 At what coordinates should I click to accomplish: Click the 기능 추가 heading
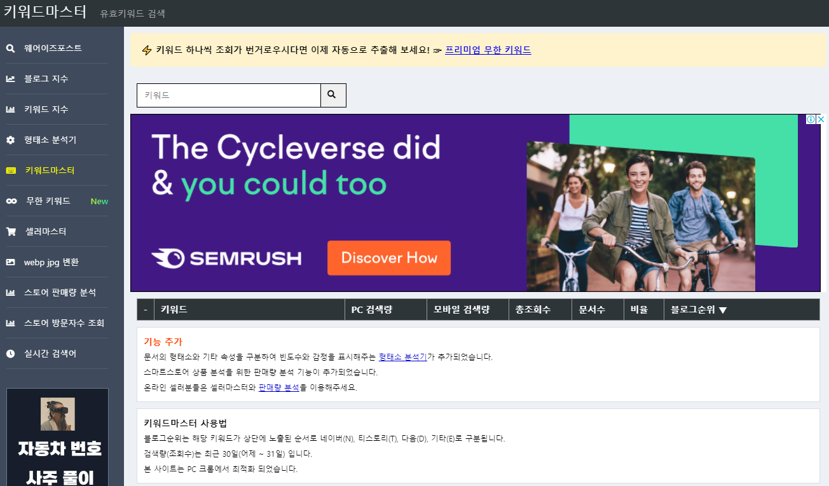pos(163,342)
